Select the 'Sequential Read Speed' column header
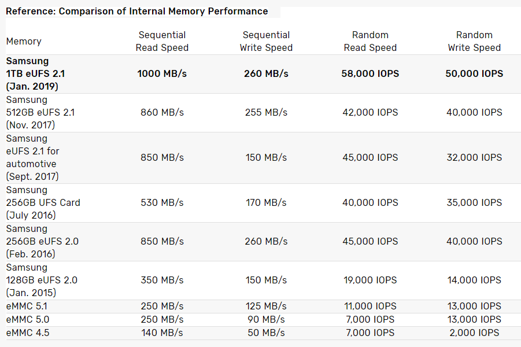This screenshot has height=347, width=521. click(162, 42)
